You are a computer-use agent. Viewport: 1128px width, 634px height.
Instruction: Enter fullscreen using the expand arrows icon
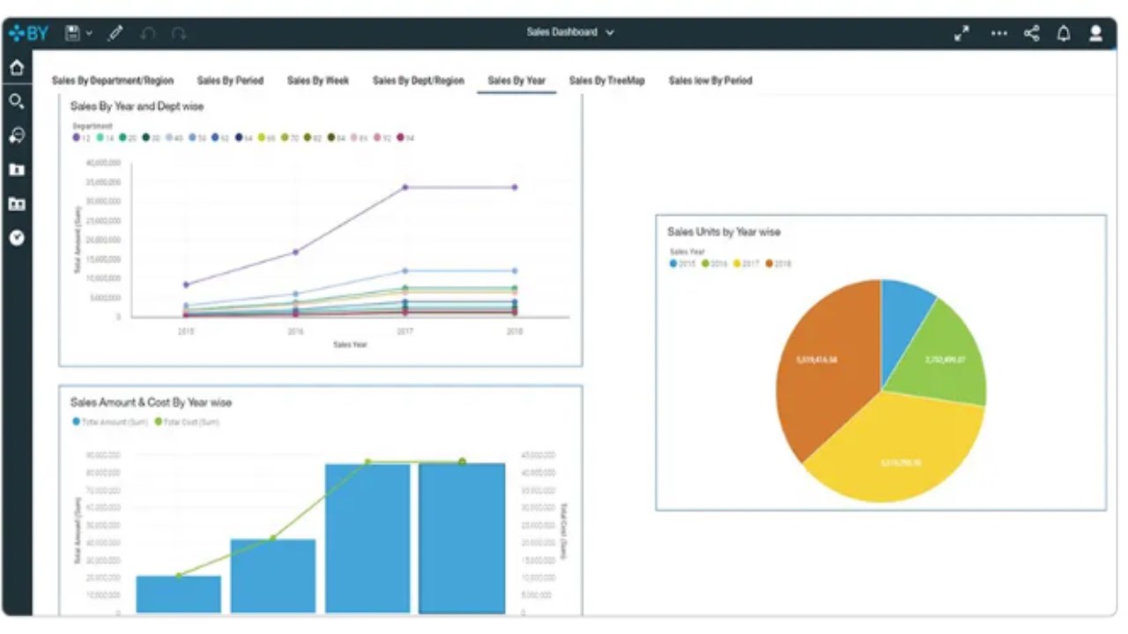[x=961, y=33]
